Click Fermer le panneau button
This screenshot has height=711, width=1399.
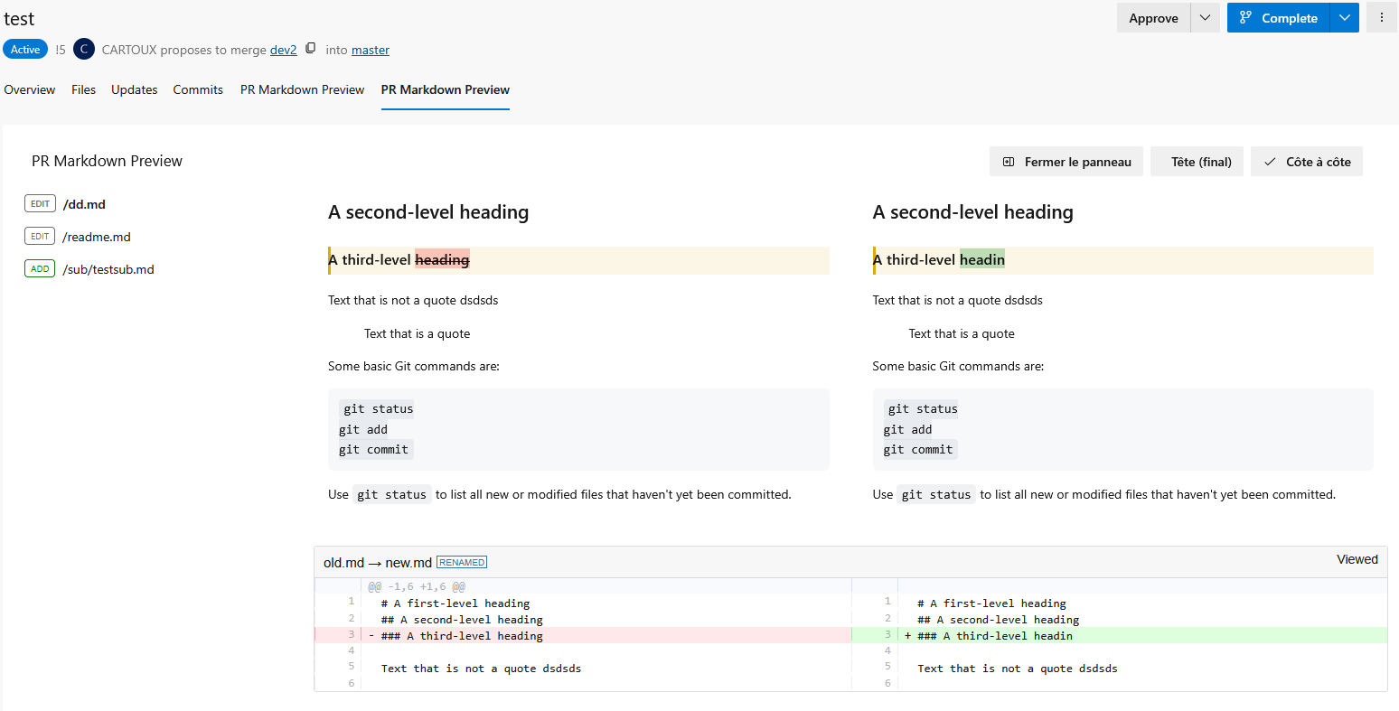1066,162
